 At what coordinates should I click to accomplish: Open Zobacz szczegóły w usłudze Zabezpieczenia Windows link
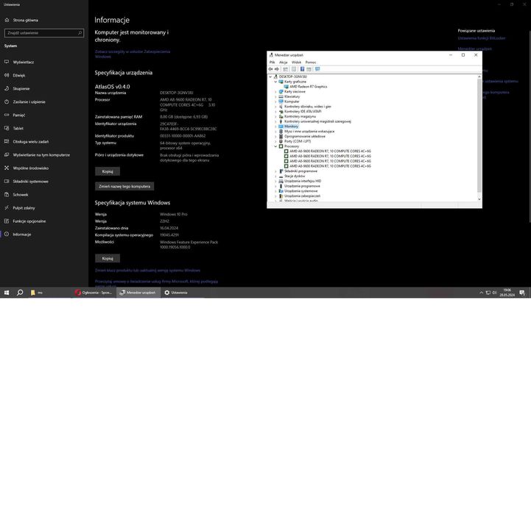133,54
